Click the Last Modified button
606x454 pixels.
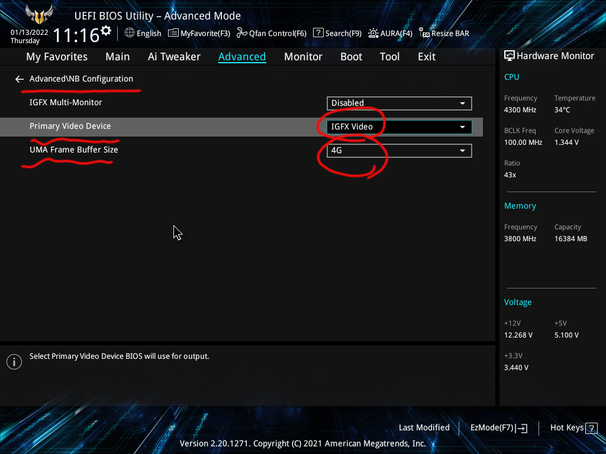(x=424, y=428)
